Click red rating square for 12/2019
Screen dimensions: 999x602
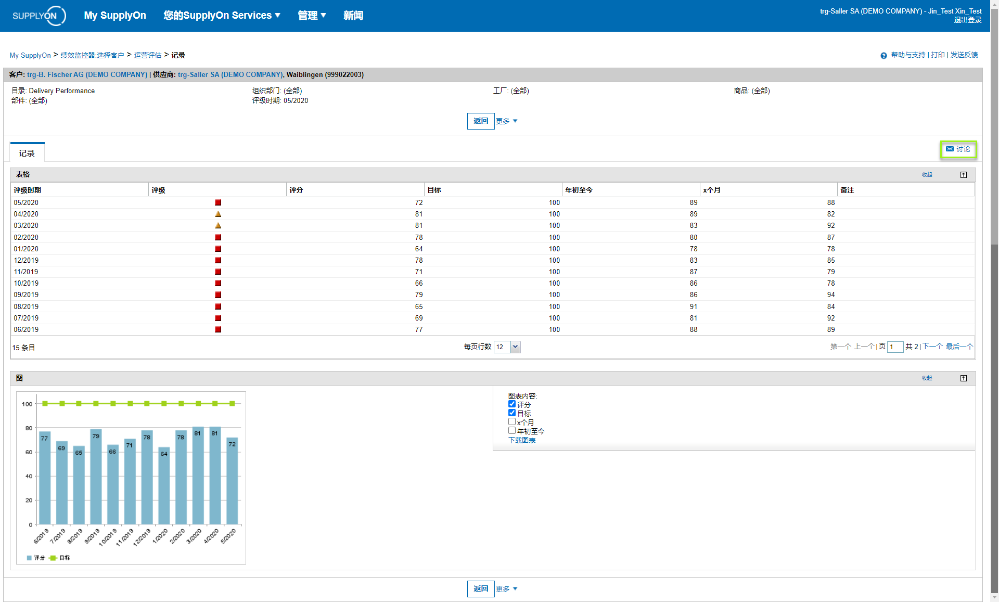tap(218, 260)
